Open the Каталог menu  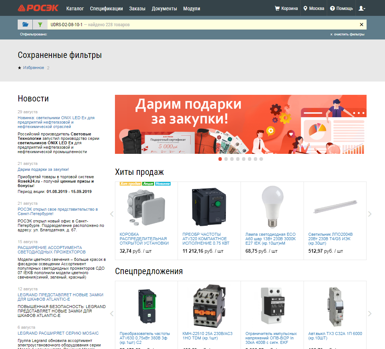[x=75, y=8]
